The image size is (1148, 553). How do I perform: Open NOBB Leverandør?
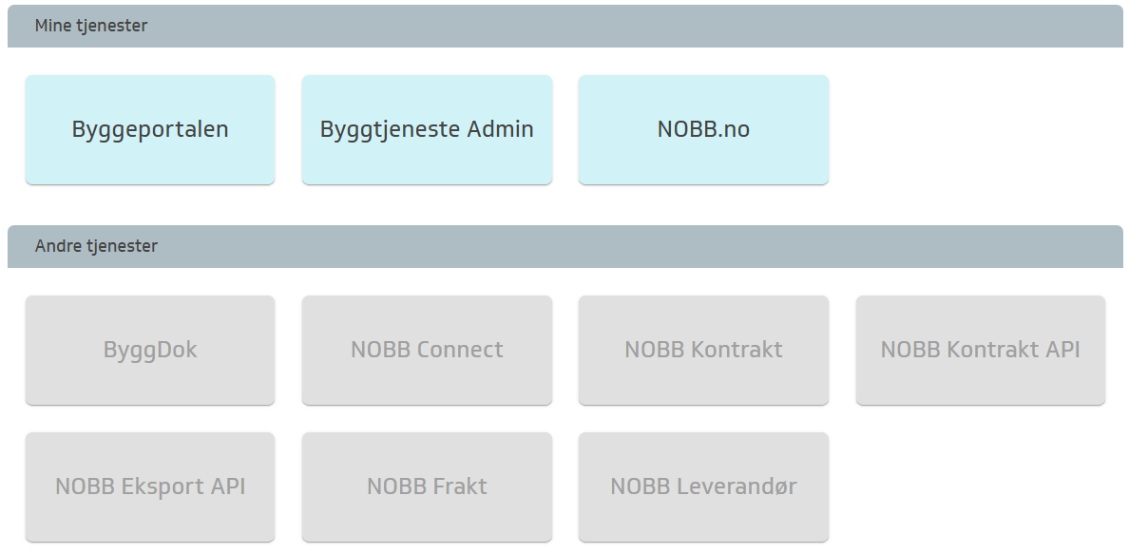point(703,486)
